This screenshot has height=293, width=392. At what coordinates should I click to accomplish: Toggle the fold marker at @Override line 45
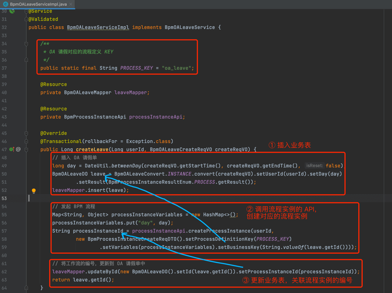coord(26,133)
